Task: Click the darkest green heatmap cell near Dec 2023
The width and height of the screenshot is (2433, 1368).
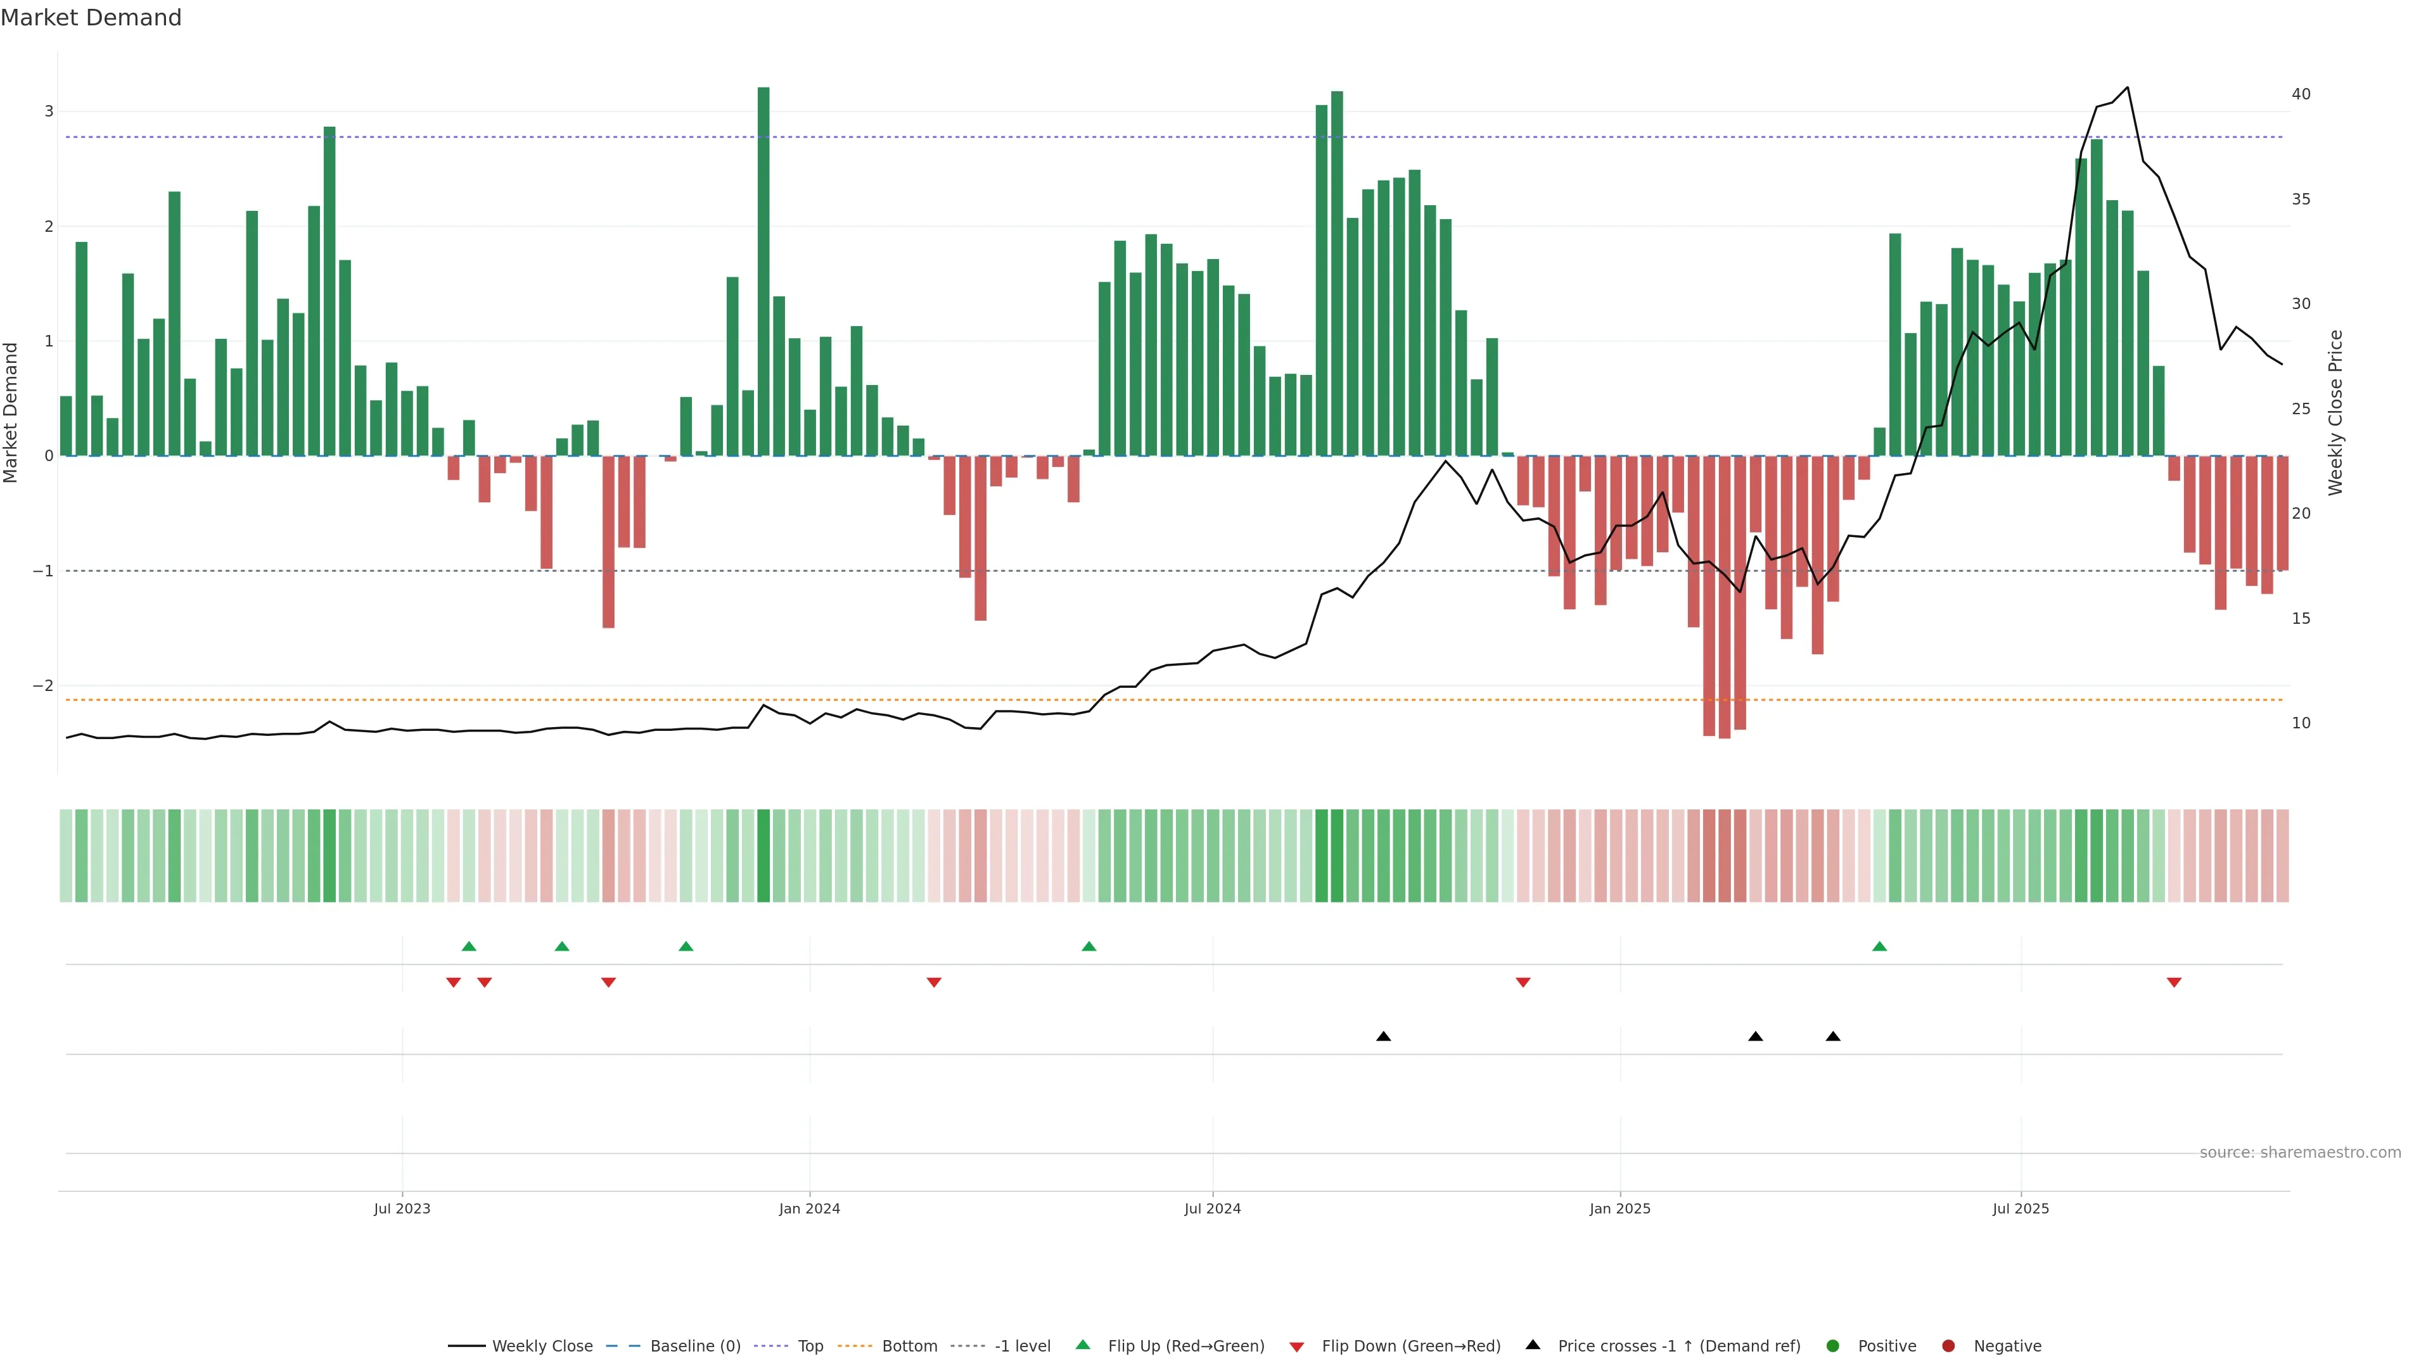Action: point(763,856)
